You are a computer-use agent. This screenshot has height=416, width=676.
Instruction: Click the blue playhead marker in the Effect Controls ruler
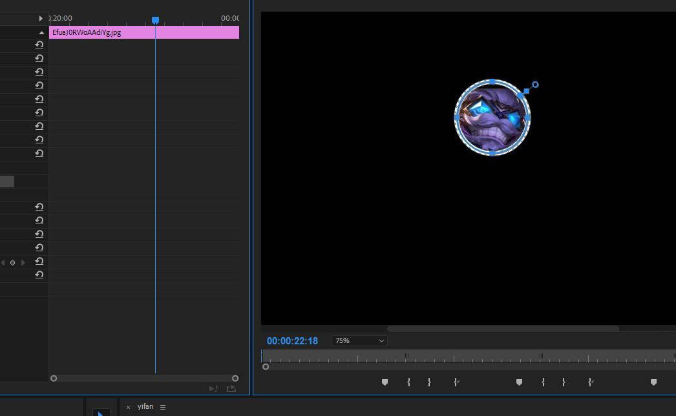[x=155, y=20]
